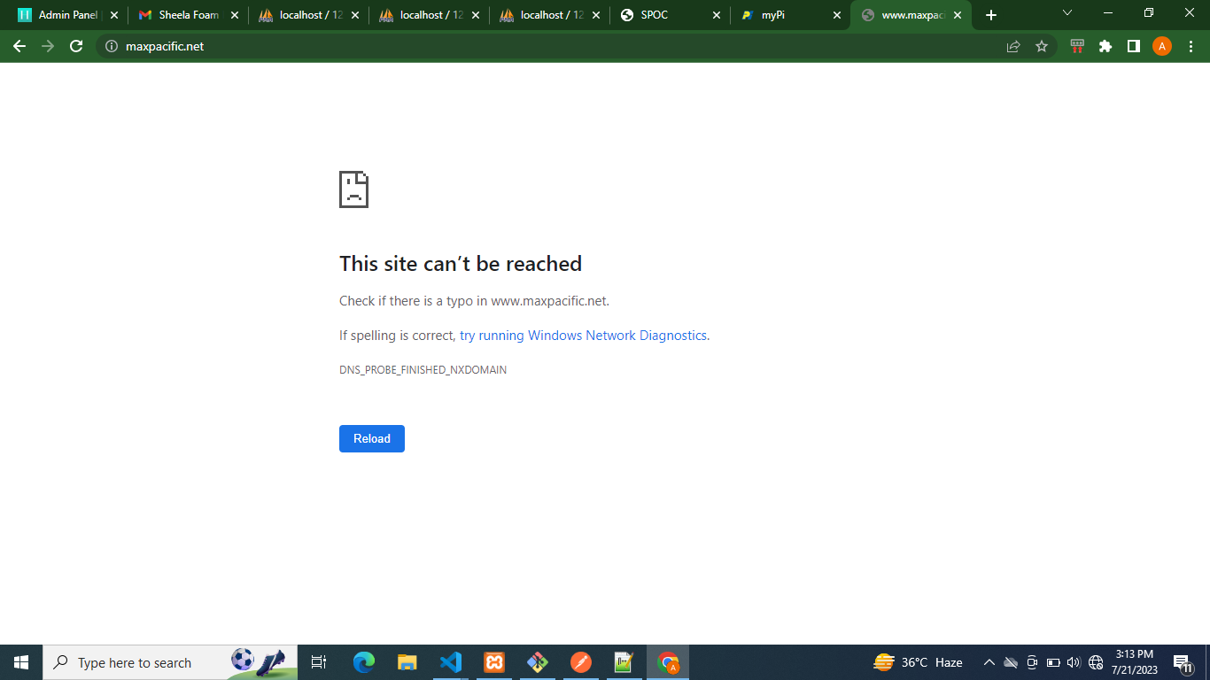Click the address bar showing maxpacific.net
The width and height of the screenshot is (1210, 680).
point(531,46)
